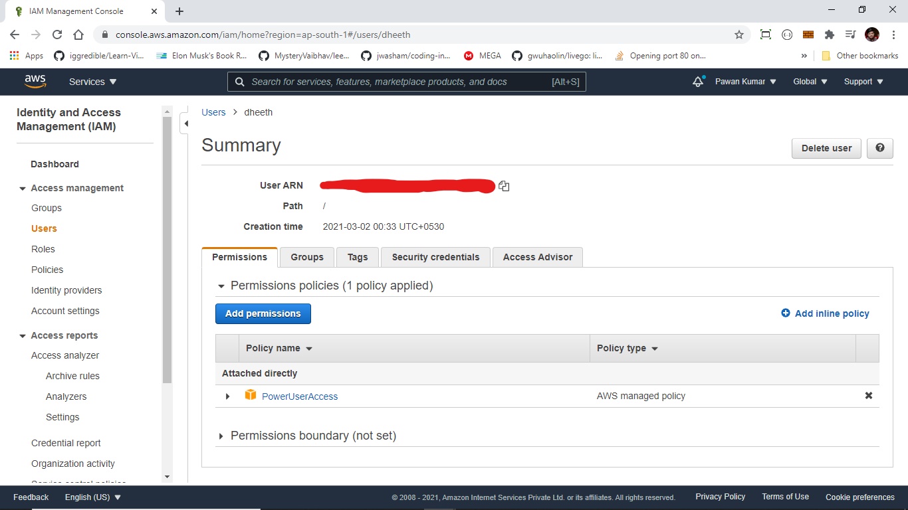
Task: Open media control icon in toolbar
Action: pos(850,35)
